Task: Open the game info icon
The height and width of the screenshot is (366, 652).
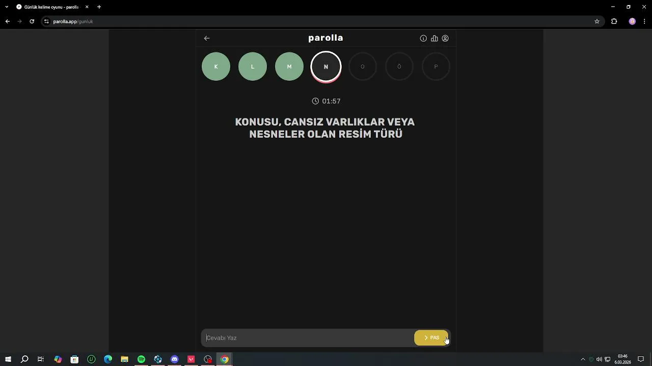Action: (x=423, y=38)
